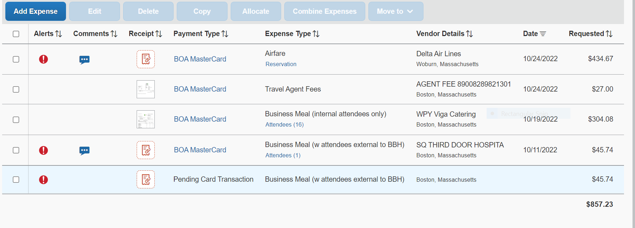Click Pending Card Transaction text
635x228 pixels.
213,179
